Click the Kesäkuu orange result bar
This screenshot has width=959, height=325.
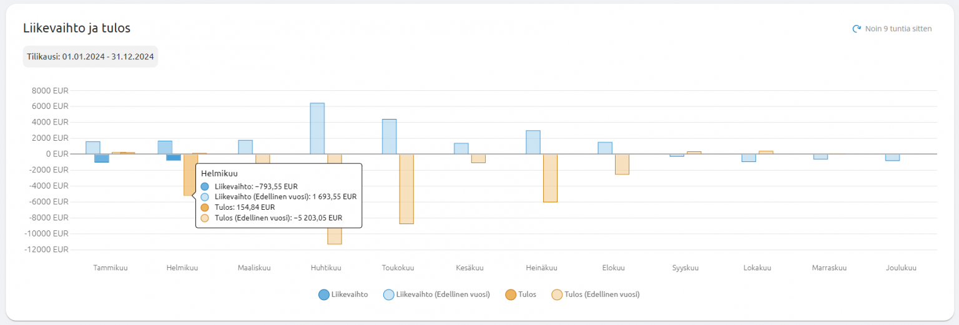click(478, 158)
